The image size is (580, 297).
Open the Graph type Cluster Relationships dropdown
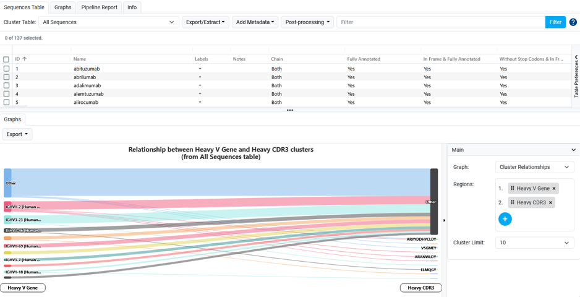tap(534, 167)
